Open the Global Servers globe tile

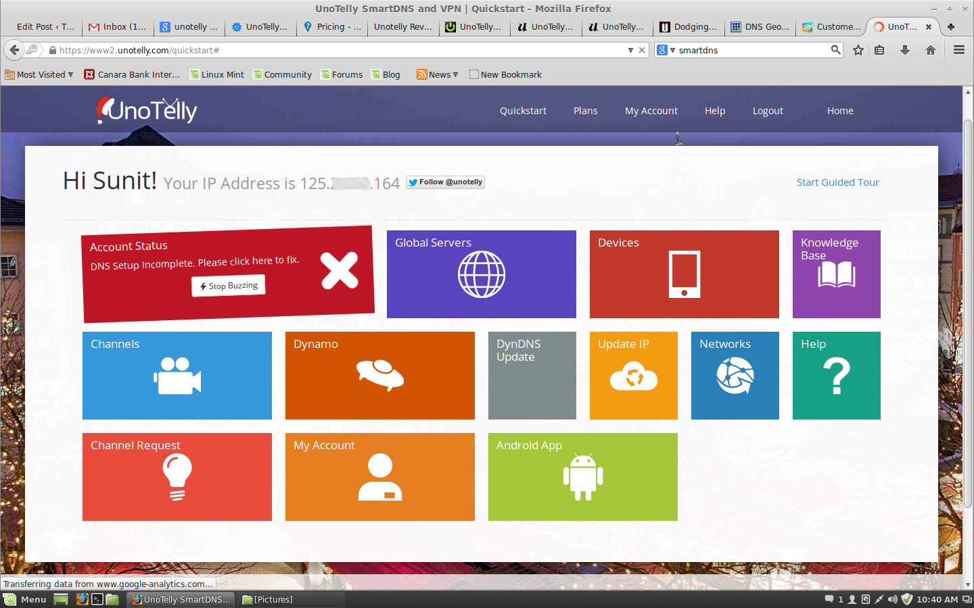click(x=482, y=274)
